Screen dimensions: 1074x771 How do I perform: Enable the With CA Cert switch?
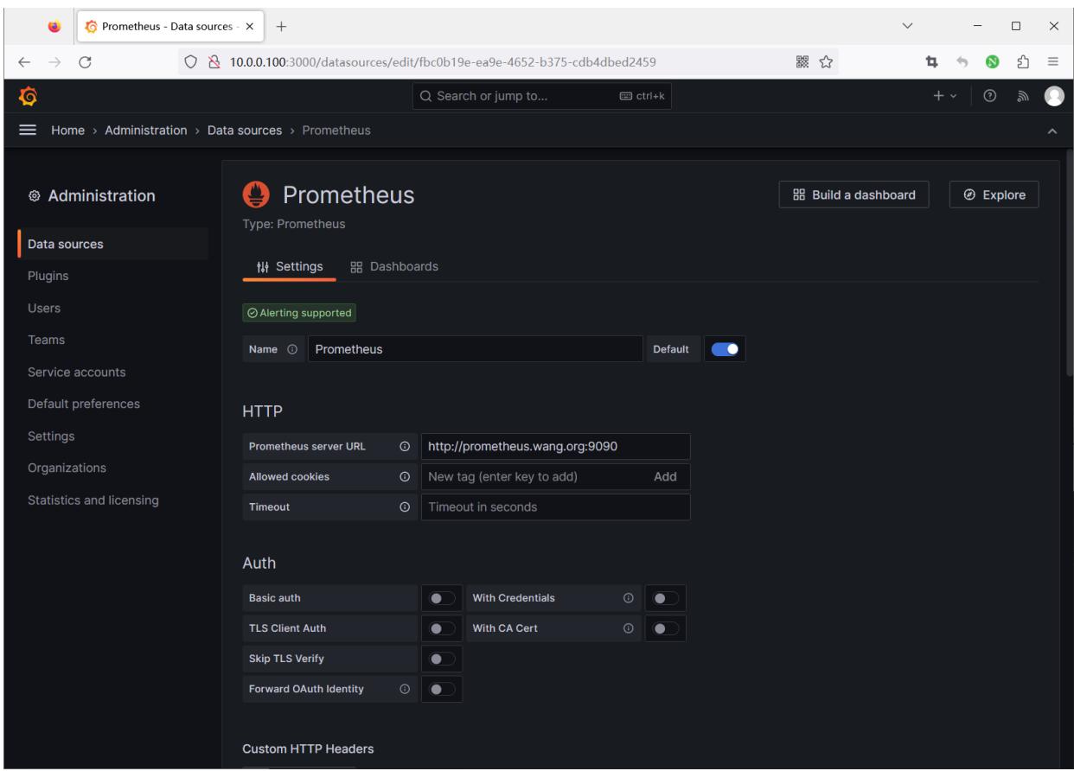click(665, 628)
